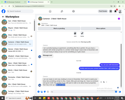Screen dimensions: 125x100
Task: Open the Home feed icon
Action: pyautogui.click(x=50, y=11)
